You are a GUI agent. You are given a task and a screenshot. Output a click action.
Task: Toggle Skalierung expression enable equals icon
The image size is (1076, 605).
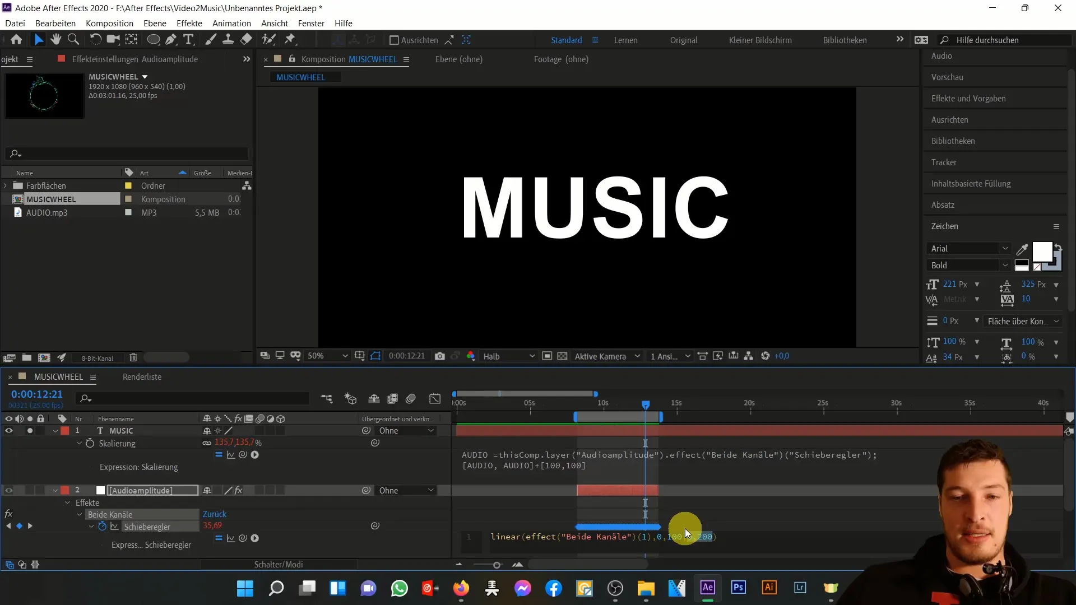coord(219,455)
